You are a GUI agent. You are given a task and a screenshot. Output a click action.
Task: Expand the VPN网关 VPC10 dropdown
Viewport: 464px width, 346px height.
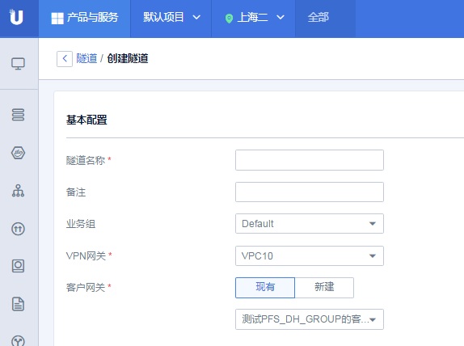click(310, 255)
